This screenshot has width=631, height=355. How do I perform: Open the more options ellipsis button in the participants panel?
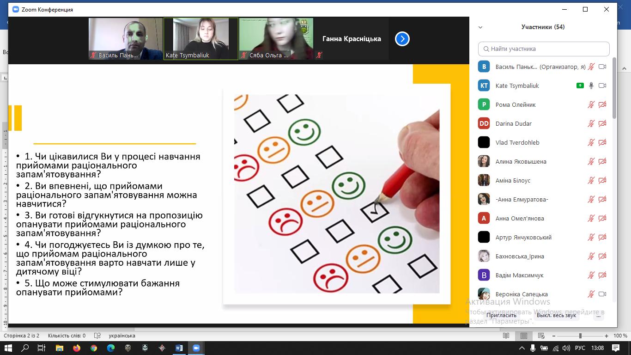[x=599, y=316]
